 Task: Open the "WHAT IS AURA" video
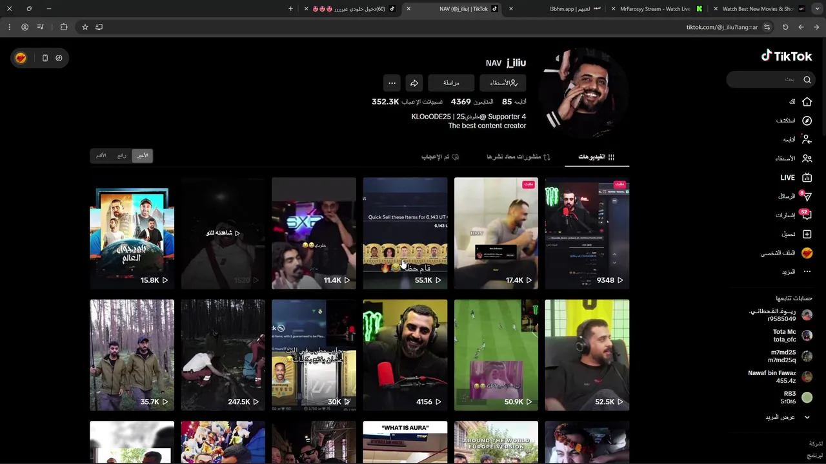point(405,443)
